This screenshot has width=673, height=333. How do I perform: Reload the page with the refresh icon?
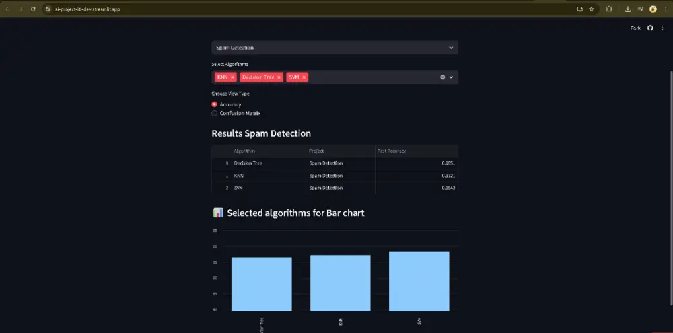point(33,9)
